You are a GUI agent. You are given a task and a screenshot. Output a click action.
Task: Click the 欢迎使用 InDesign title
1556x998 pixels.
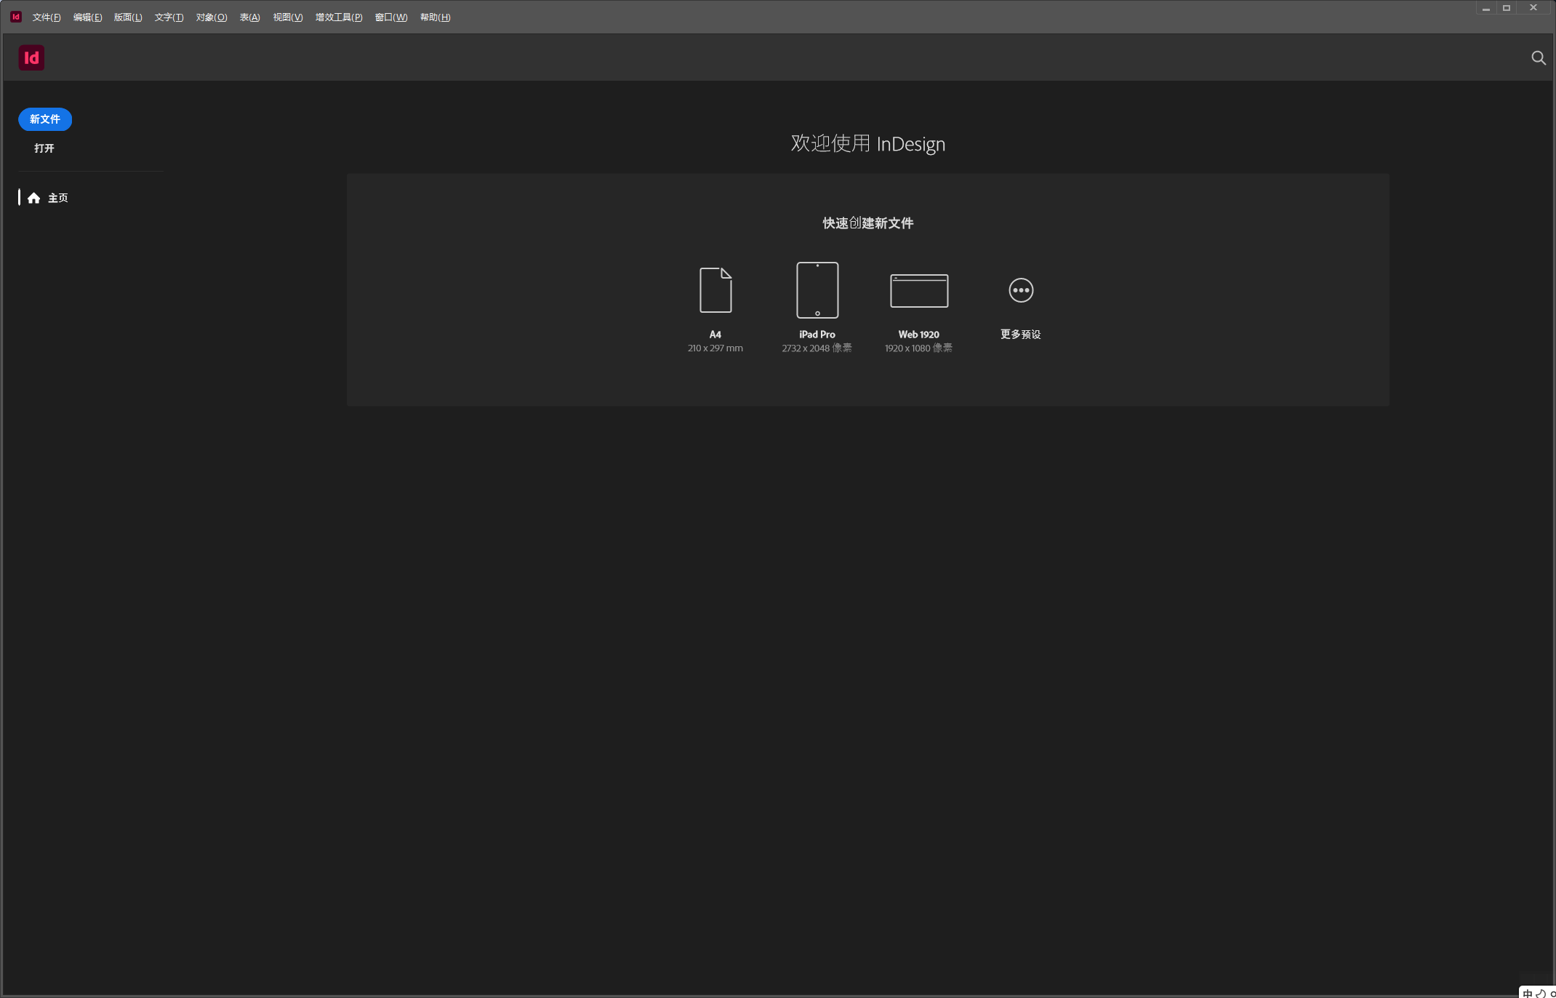[x=868, y=143]
